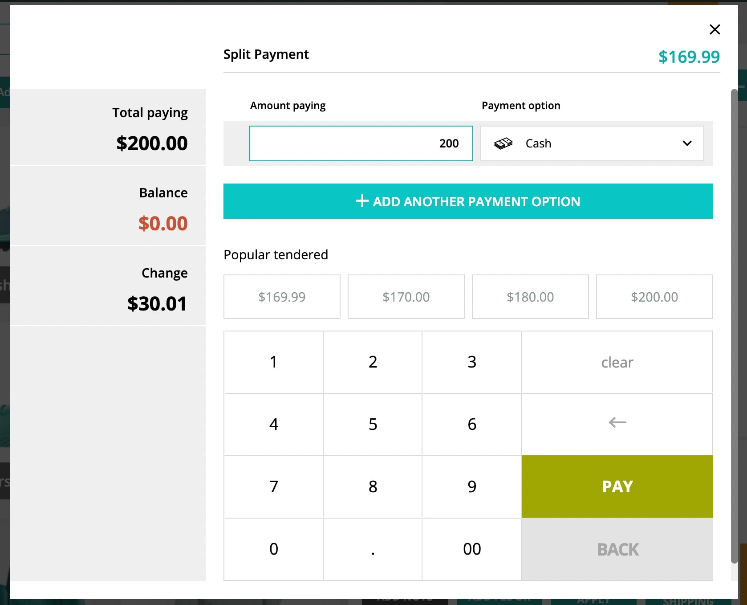
Task: Choose the $180.00 tendered amount
Action: [x=530, y=297]
